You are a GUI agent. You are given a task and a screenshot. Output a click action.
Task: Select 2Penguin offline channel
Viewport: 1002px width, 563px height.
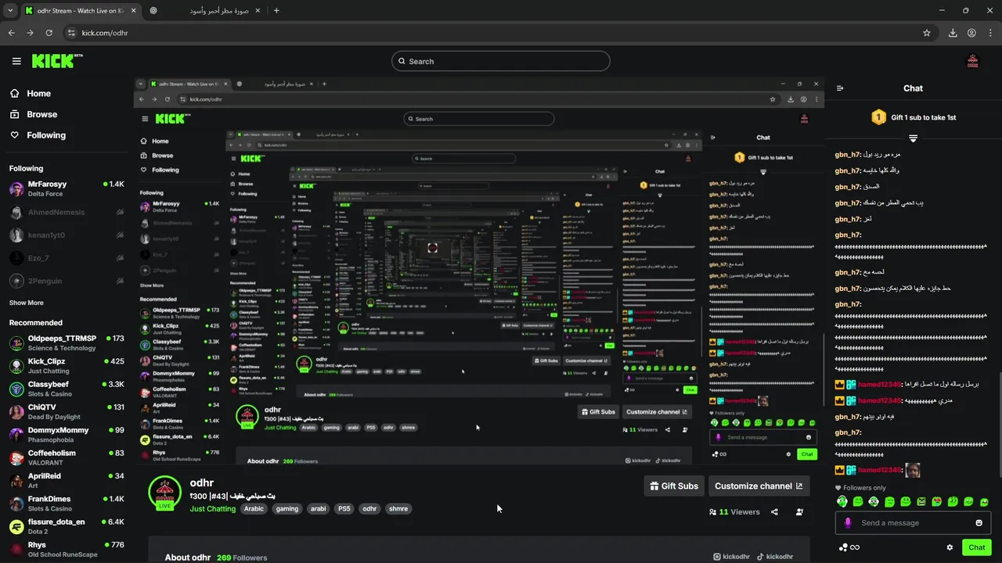pos(67,281)
